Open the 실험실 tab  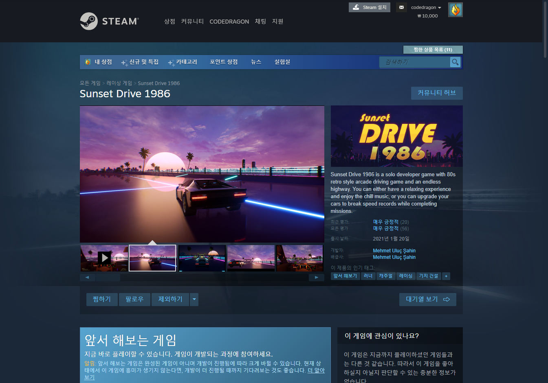(282, 62)
